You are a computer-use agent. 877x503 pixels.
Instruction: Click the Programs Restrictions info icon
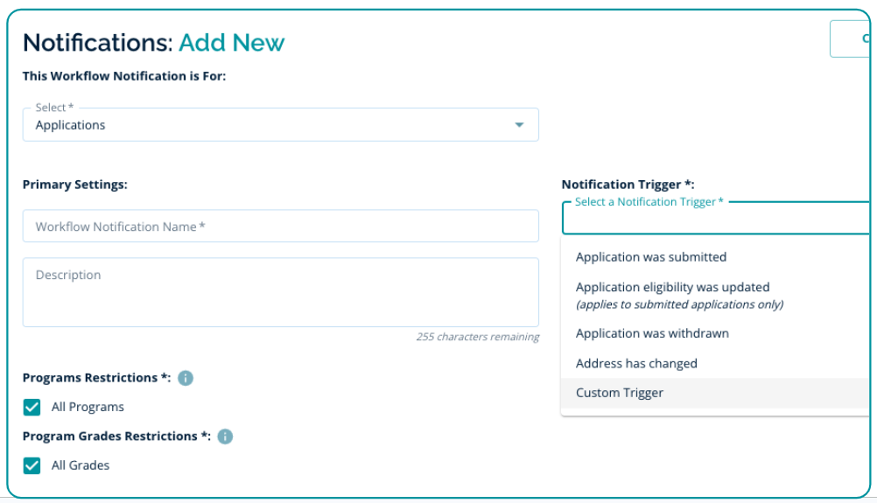(186, 378)
